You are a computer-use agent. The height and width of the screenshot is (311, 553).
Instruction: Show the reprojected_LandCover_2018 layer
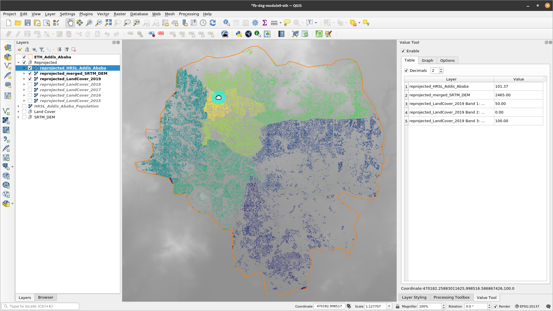click(x=30, y=84)
